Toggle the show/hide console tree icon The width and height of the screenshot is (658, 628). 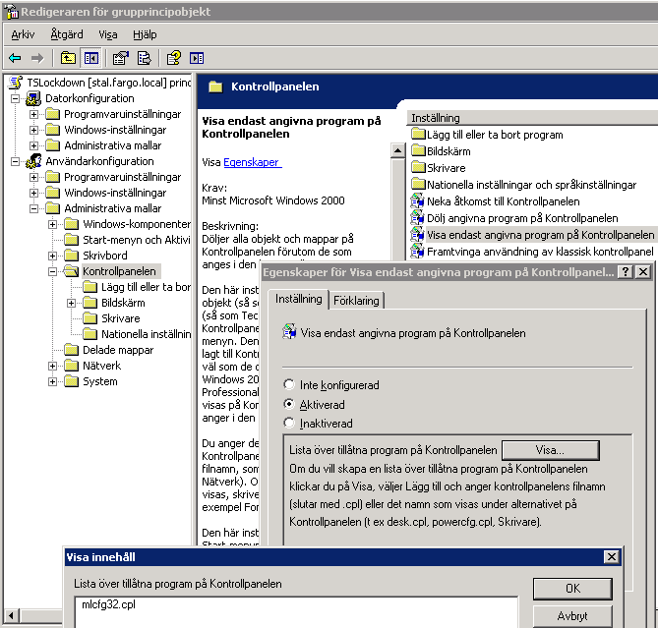[90, 58]
